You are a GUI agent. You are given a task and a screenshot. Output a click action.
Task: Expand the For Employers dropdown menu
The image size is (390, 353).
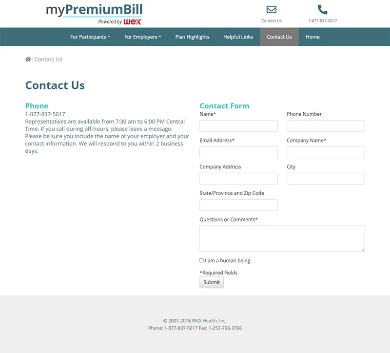click(142, 37)
